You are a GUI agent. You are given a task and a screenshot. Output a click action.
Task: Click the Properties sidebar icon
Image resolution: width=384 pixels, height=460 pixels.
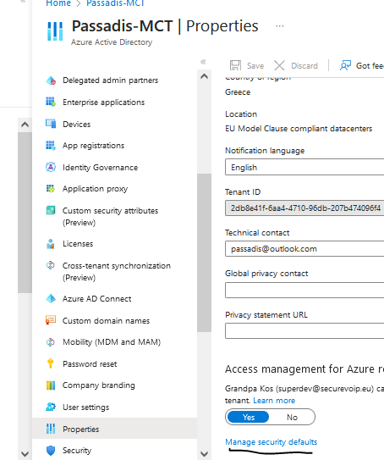[x=51, y=429]
